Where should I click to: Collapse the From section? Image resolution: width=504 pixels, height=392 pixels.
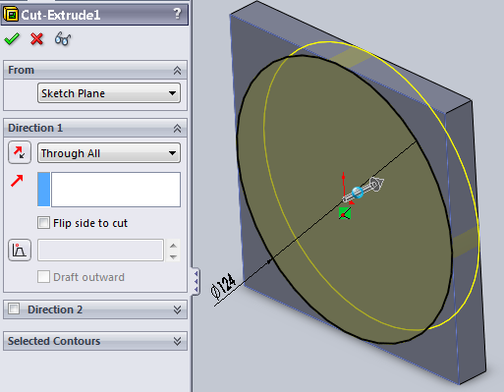click(177, 70)
